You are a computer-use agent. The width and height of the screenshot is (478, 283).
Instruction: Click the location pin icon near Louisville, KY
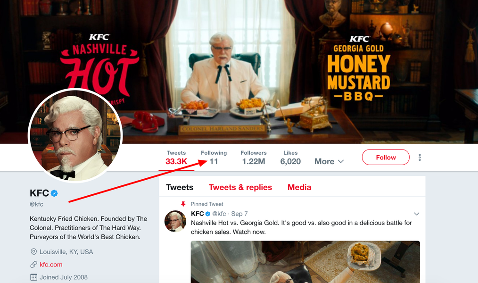(x=33, y=252)
